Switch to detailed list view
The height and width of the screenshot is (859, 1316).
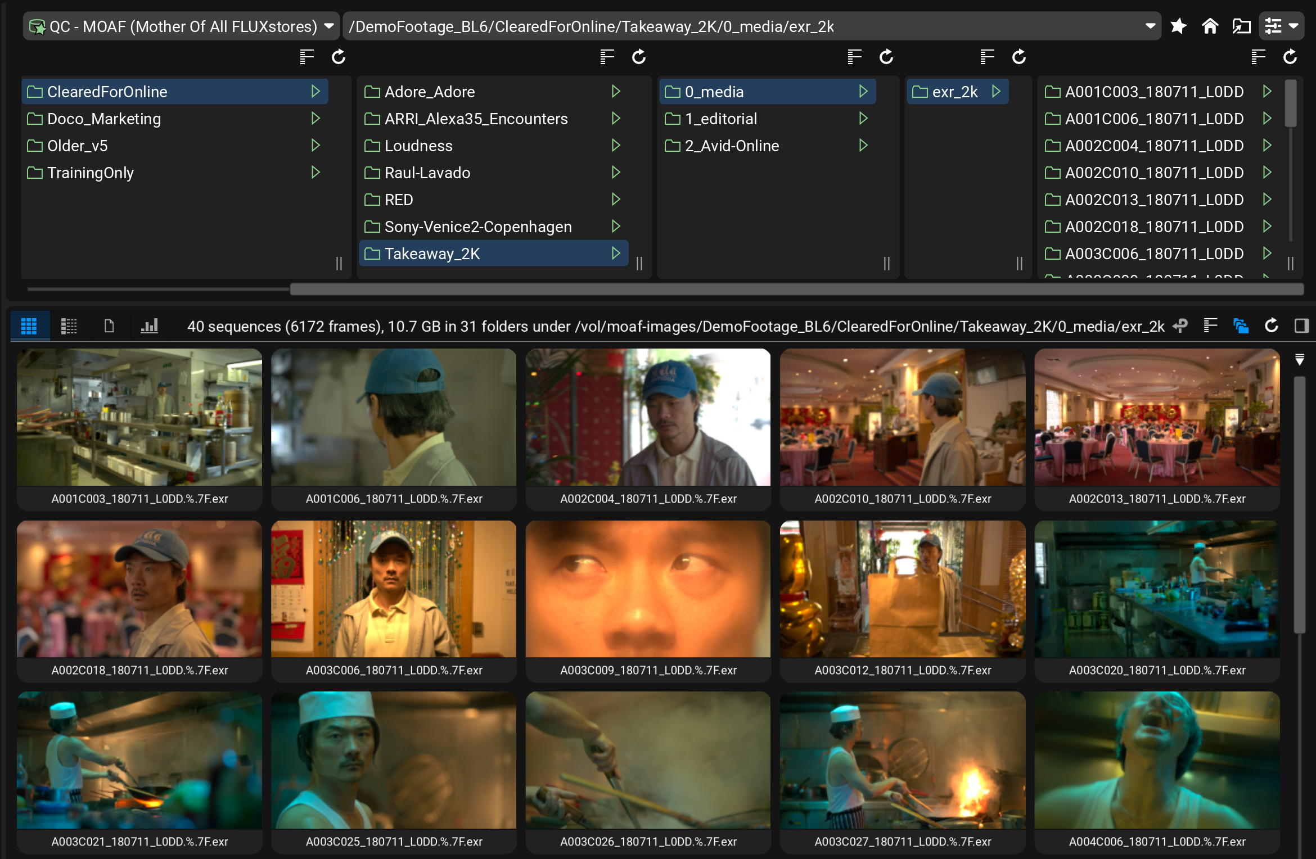(69, 326)
